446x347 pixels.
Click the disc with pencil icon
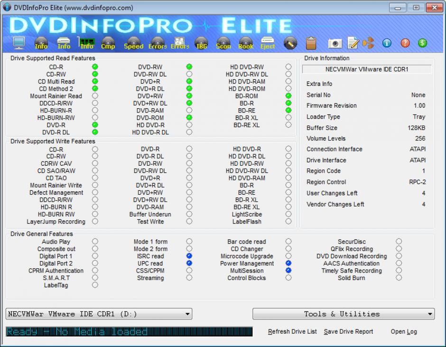tap(290, 43)
